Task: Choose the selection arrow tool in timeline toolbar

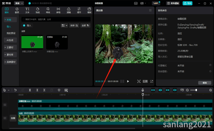Action: tap(5, 90)
